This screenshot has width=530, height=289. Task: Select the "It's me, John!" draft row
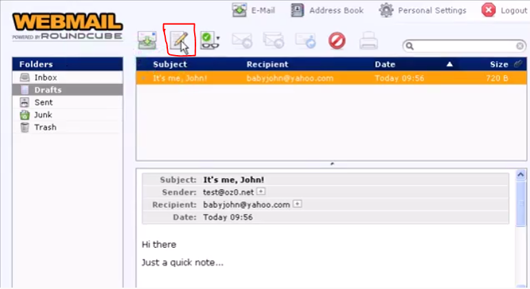click(331, 78)
